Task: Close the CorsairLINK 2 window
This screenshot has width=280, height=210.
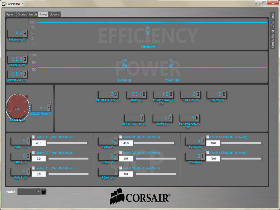Action: click(273, 3)
